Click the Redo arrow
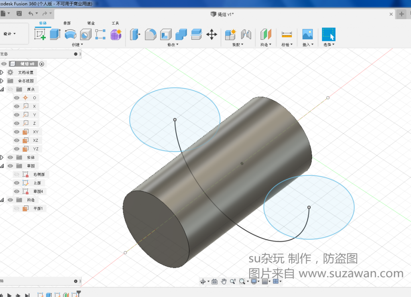The image size is (411, 297). point(45,13)
